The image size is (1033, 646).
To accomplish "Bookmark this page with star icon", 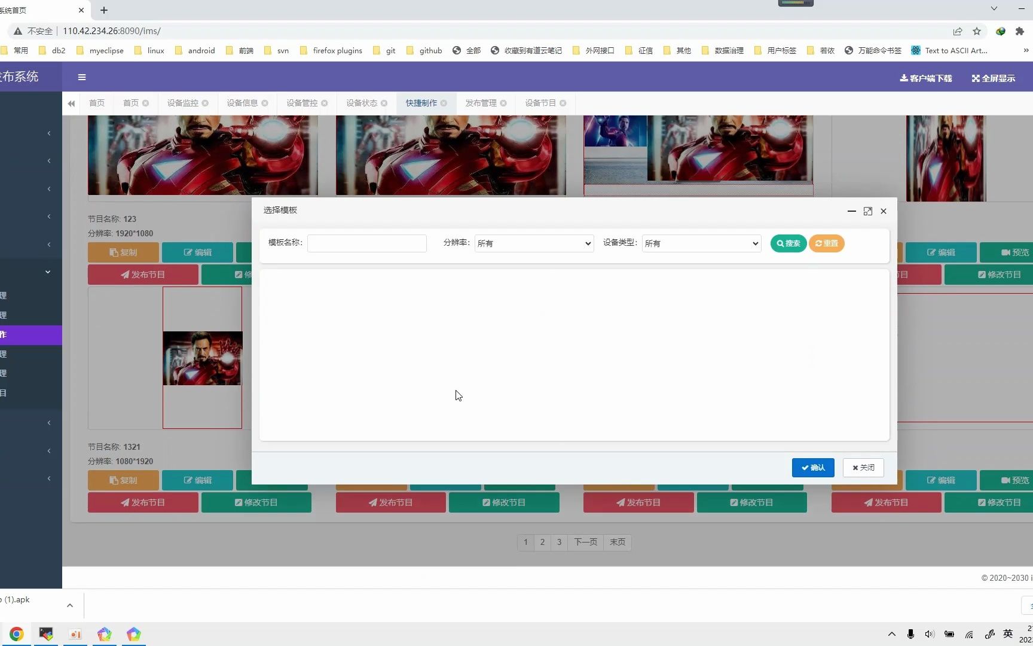I will pos(977,31).
